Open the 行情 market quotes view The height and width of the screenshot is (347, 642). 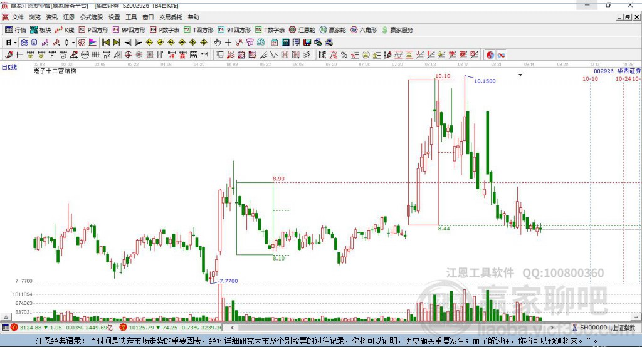[15, 30]
